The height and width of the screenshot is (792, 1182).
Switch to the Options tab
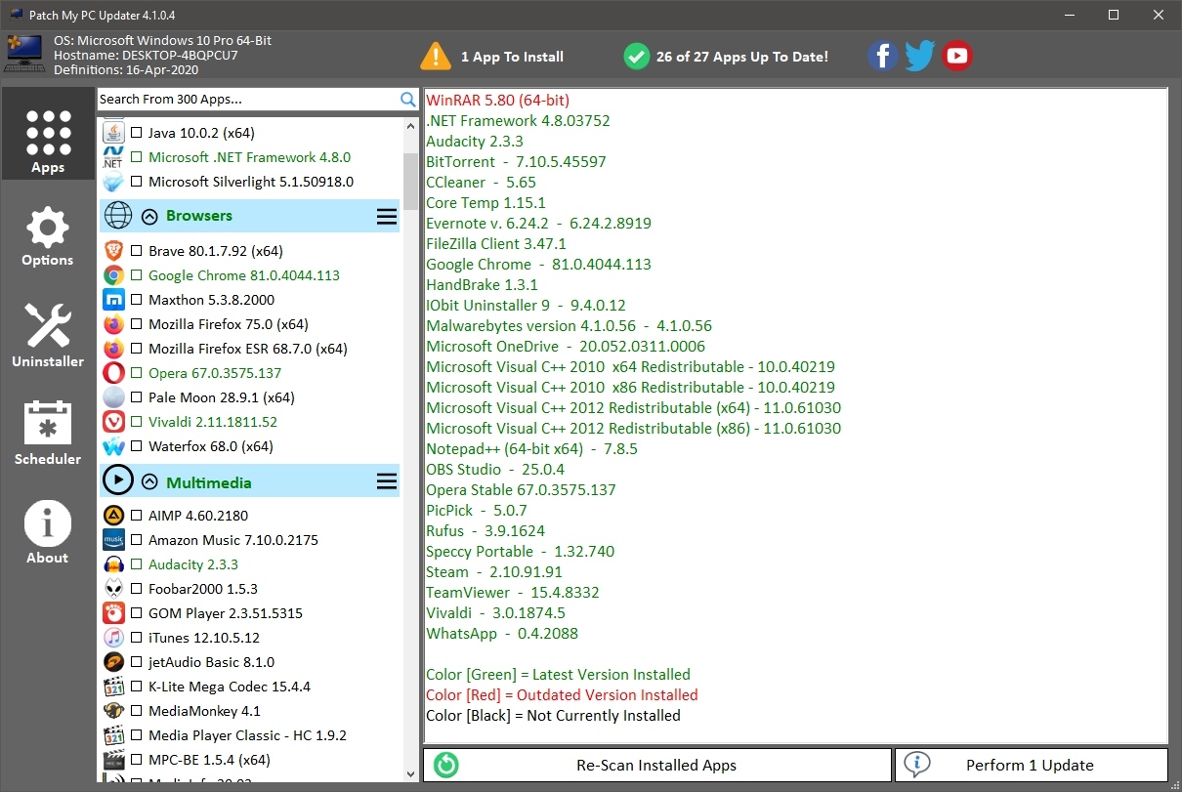tap(48, 237)
